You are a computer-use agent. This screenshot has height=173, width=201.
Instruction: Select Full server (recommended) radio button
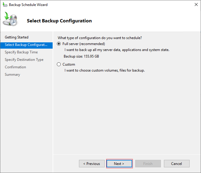[x=59, y=44]
